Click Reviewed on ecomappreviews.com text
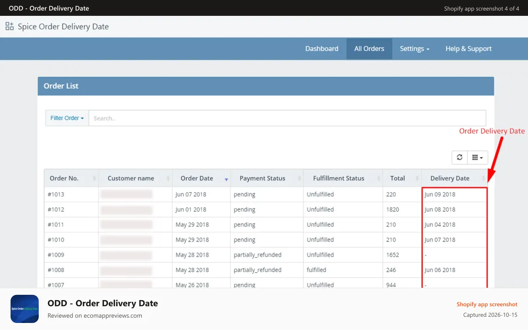 [x=95, y=315]
